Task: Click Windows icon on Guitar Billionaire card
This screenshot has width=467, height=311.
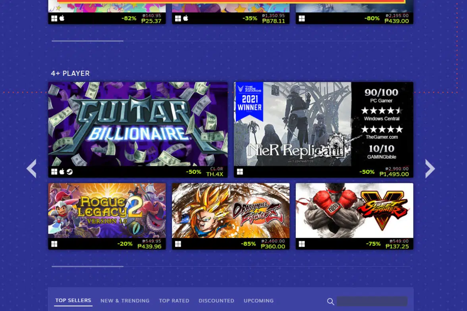Action: pyautogui.click(x=54, y=172)
